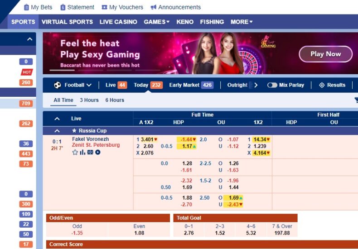Click the My Vouchers ticket icon
Image resolution: width=358 pixels, height=249 pixels.
click(x=104, y=7)
